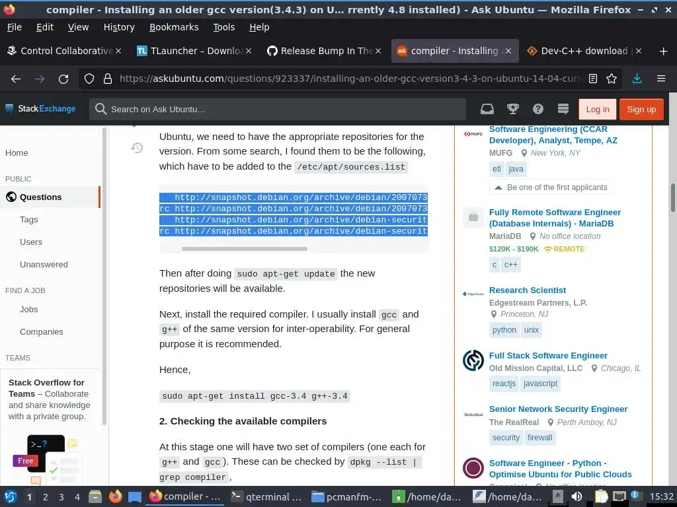This screenshot has width=677, height=507.
Task: Open Tags in the left sidebar
Action: [x=29, y=219]
